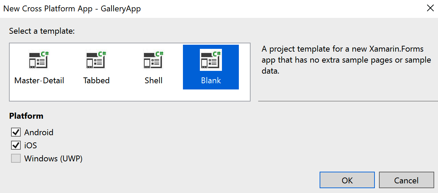Image resolution: width=438 pixels, height=193 pixels.
Task: Select the Master-Detail template icon
Action: click(39, 60)
